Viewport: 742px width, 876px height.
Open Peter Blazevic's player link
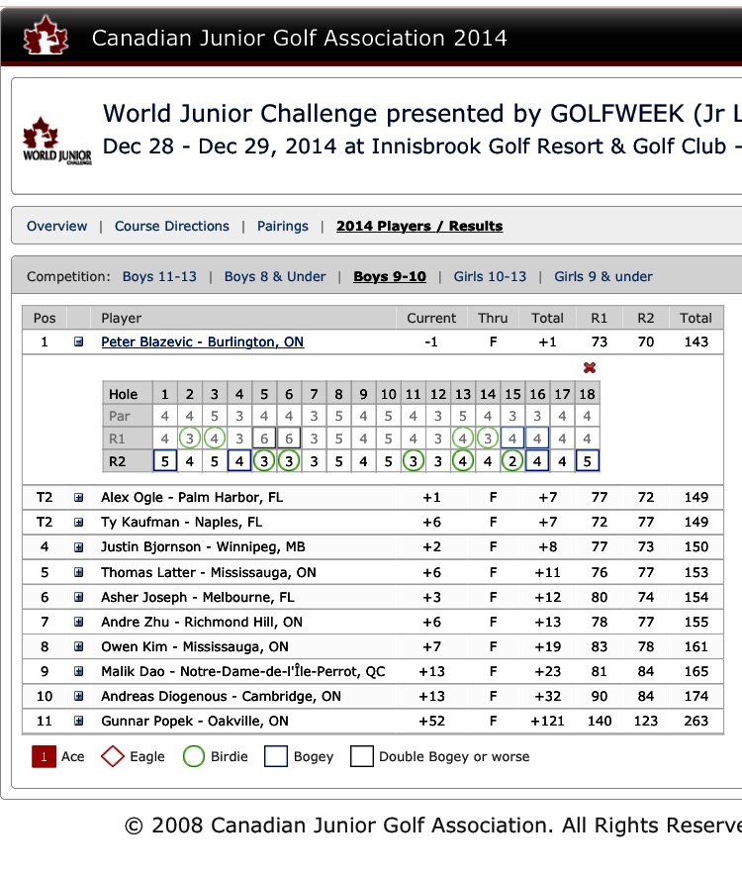point(202,341)
